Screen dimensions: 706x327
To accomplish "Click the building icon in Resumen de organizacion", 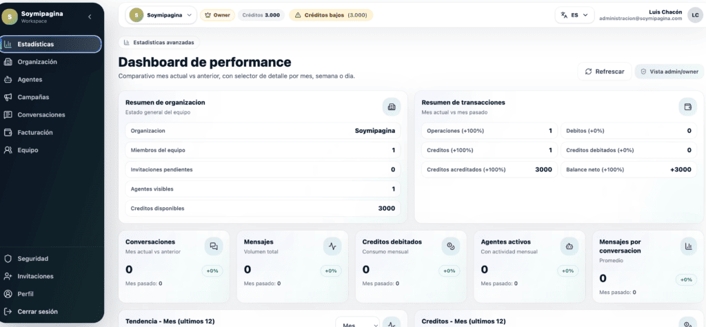I will tap(392, 107).
